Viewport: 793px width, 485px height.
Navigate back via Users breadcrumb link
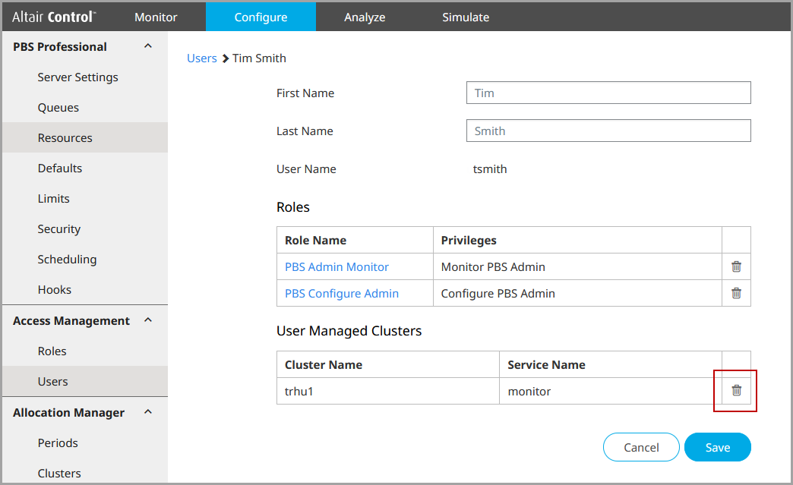[201, 58]
